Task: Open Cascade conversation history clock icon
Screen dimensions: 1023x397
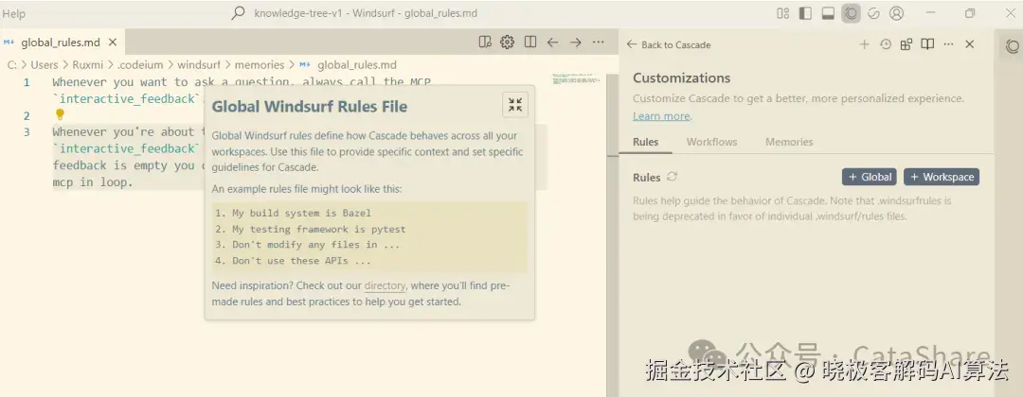Action: coord(886,44)
